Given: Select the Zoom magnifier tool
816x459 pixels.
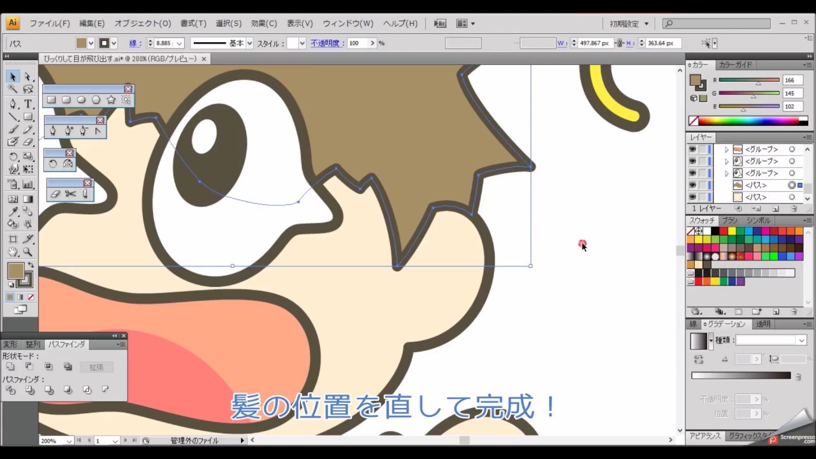Looking at the screenshot, I should coord(28,252).
